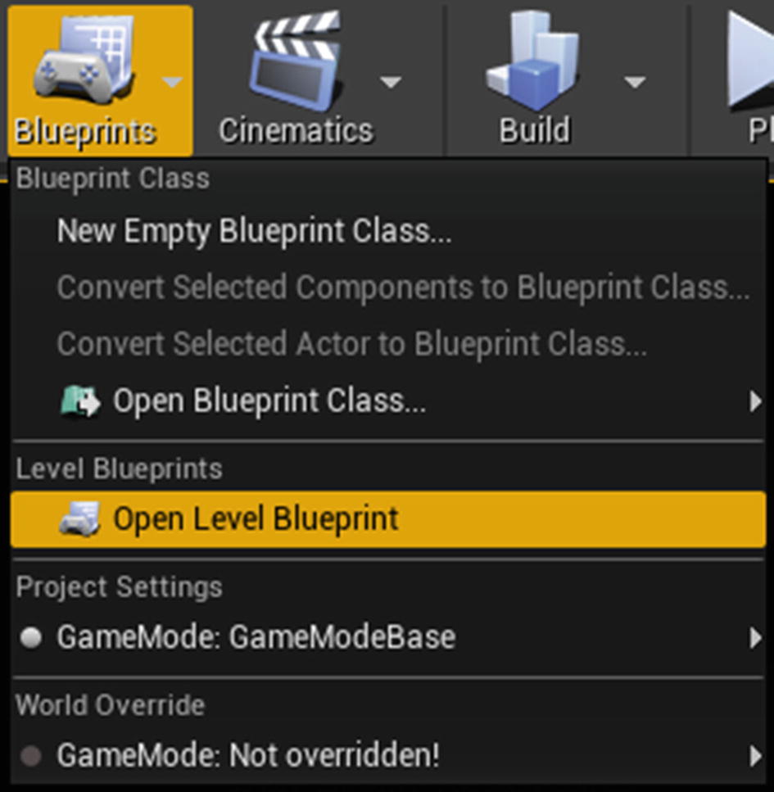Select Convert Selected Actor to Blueprint Class
The width and height of the screenshot is (774, 792).
[x=351, y=345]
